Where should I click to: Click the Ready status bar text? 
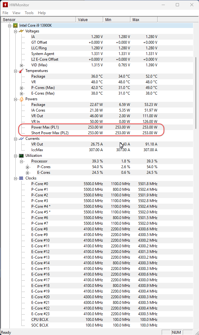coord(6,332)
